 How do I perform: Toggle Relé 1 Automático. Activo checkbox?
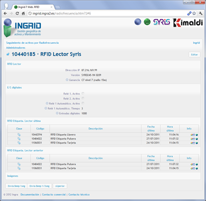click(83, 103)
